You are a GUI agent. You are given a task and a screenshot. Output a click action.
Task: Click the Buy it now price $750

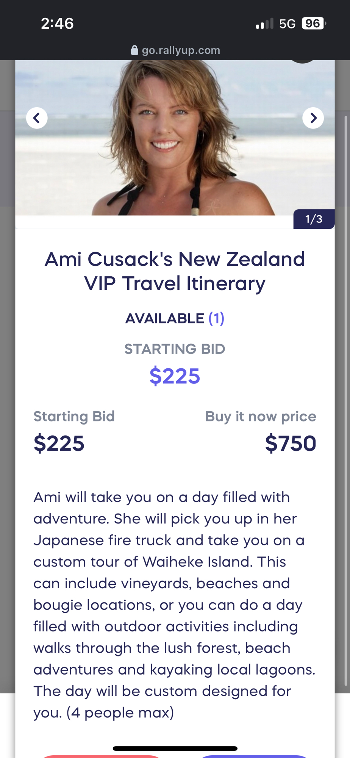pyautogui.click(x=291, y=443)
